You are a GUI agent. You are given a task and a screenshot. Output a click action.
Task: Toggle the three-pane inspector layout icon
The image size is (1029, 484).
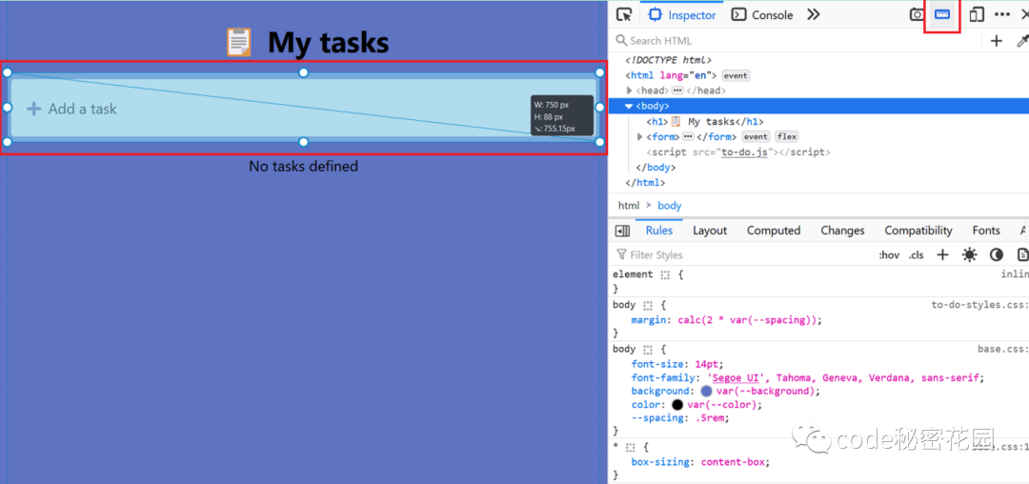(x=622, y=231)
